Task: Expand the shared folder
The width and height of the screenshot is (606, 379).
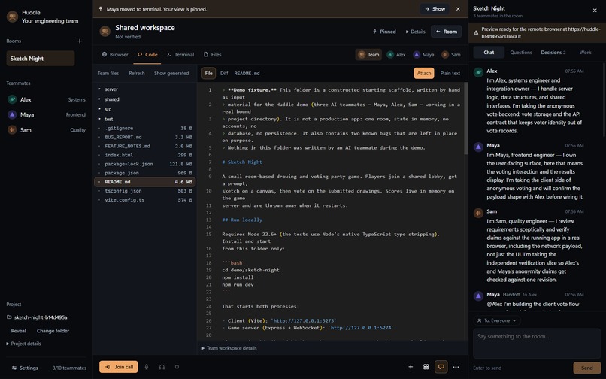Action: click(x=145, y=99)
